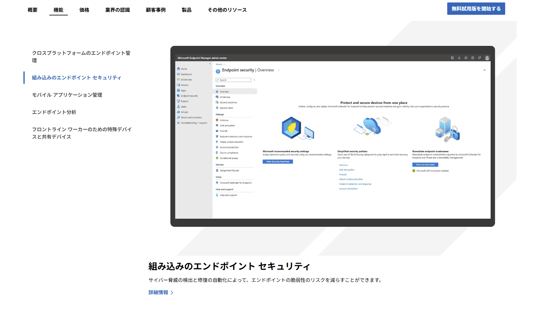Click the notifications bell in admin center header
Screen dimensions: 540x317
coord(459,58)
